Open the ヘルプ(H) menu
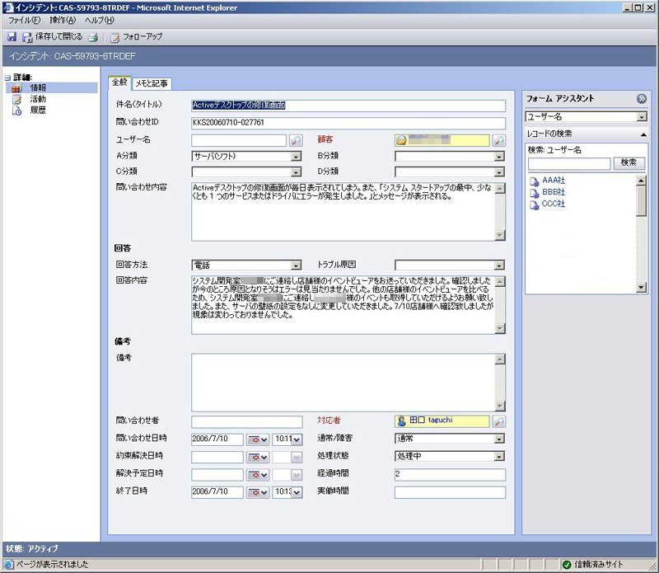The image size is (659, 573). pyautogui.click(x=99, y=20)
